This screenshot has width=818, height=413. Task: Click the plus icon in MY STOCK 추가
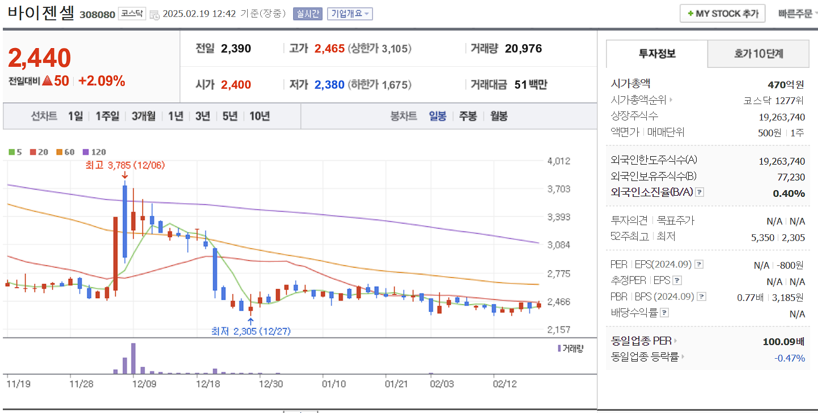689,13
